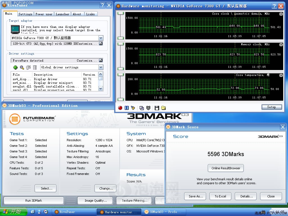Click the double down-chevron icon in monitoring toolbar

click(x=148, y=108)
